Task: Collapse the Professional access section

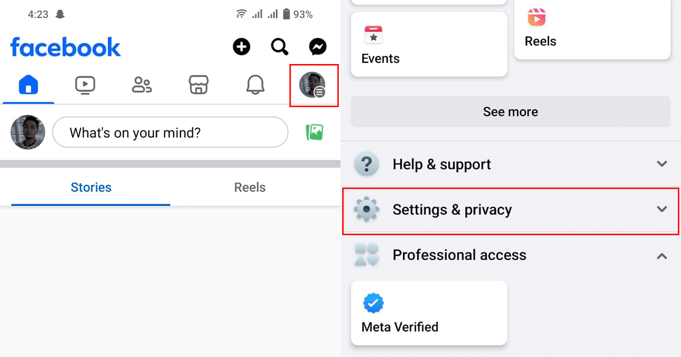Action: 661,256
